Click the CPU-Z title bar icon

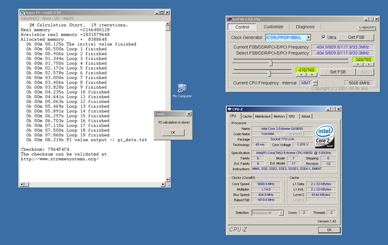pyautogui.click(x=230, y=109)
